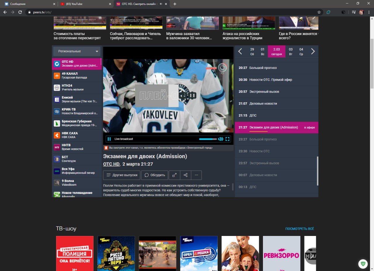Image resolution: width=374 pixels, height=271 pixels.
Task: Open the more options ellipsis button
Action: (196, 175)
